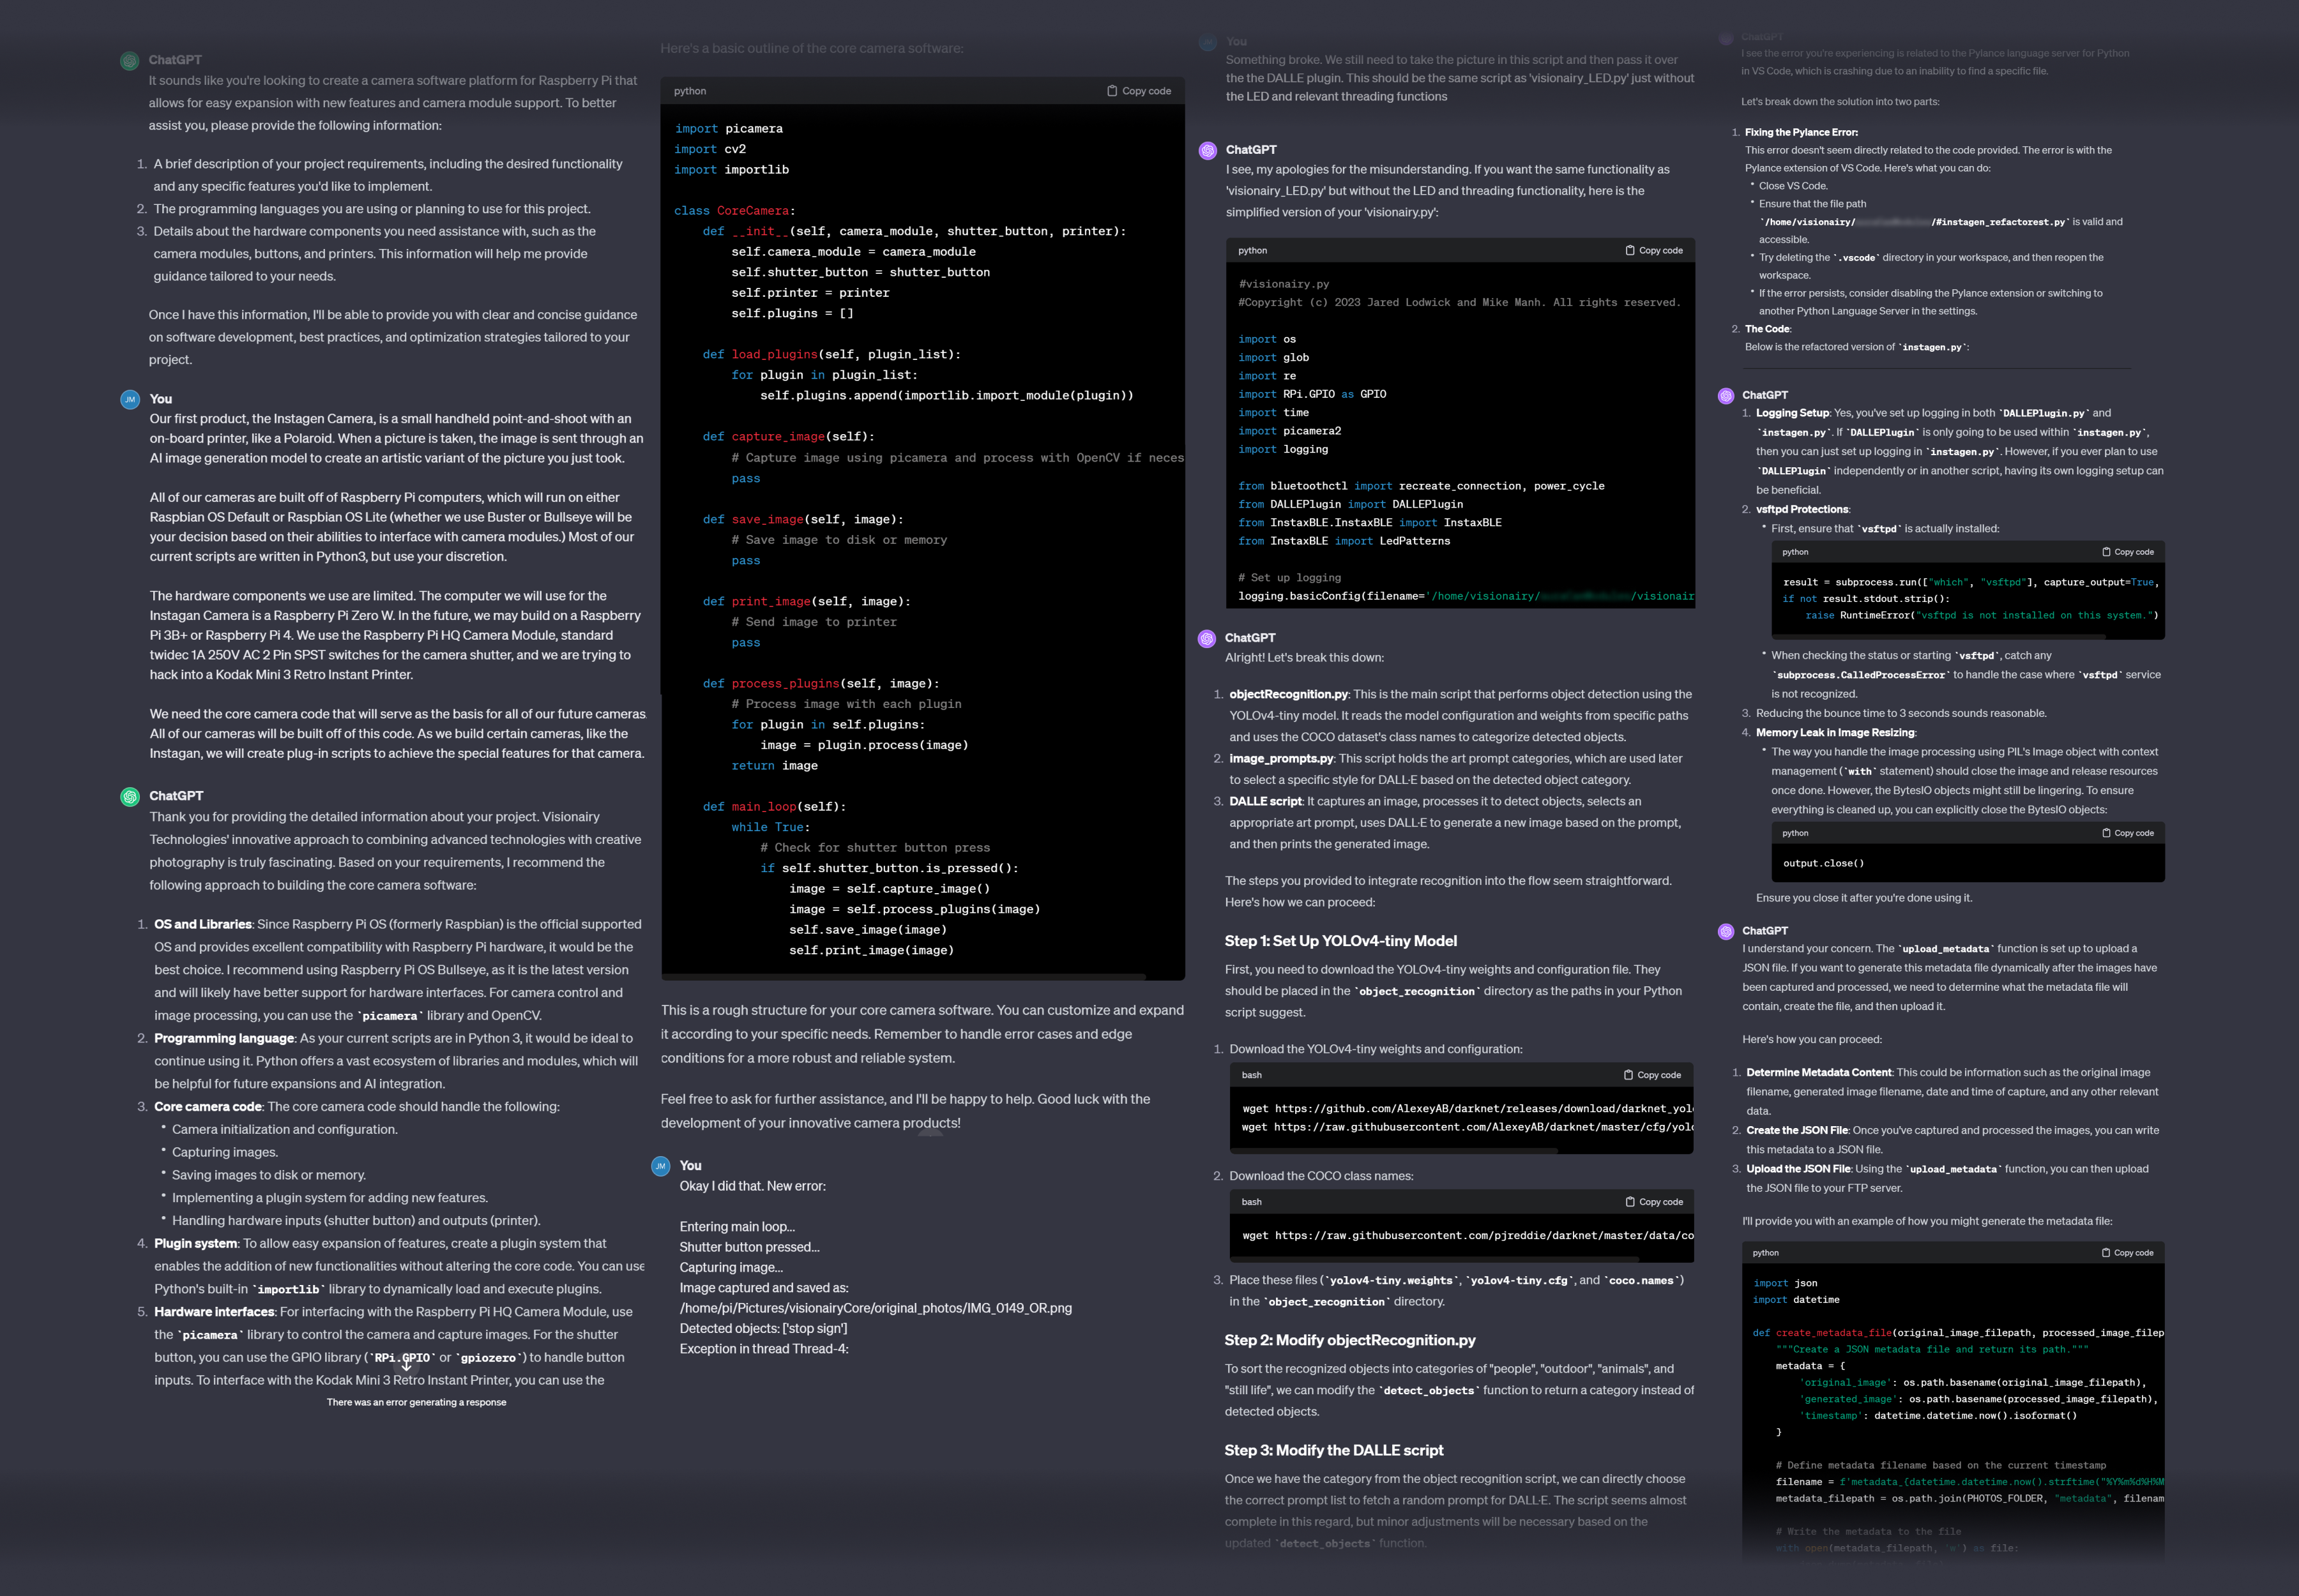Viewport: 2299px width, 1596px height.
Task: Click the 'There was an error generating a response' message
Action: point(416,1403)
